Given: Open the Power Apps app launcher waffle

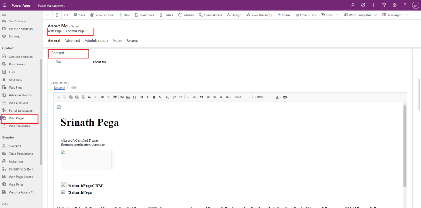Looking at the screenshot, I should click(x=5, y=5).
